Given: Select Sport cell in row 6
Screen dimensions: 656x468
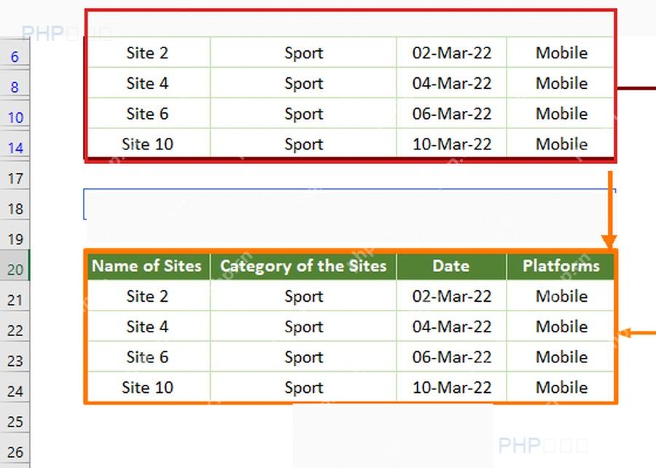Looking at the screenshot, I should 303,52.
